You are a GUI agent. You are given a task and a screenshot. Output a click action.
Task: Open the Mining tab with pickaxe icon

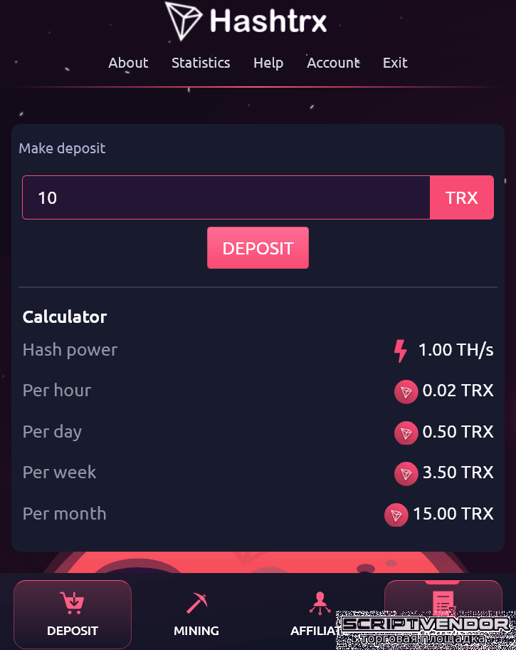[x=196, y=614]
